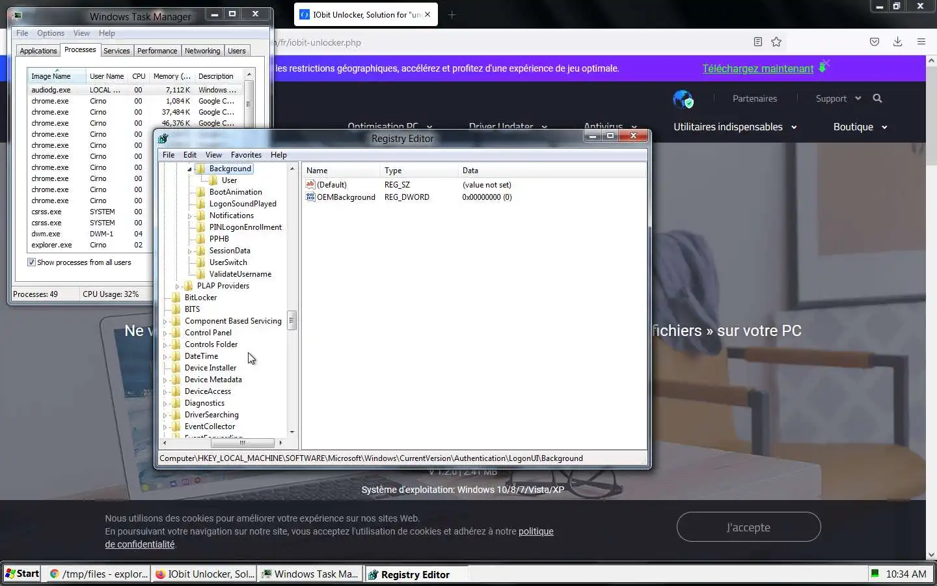Switch to Task Manager Users tab
937x586 pixels.
[x=237, y=51]
